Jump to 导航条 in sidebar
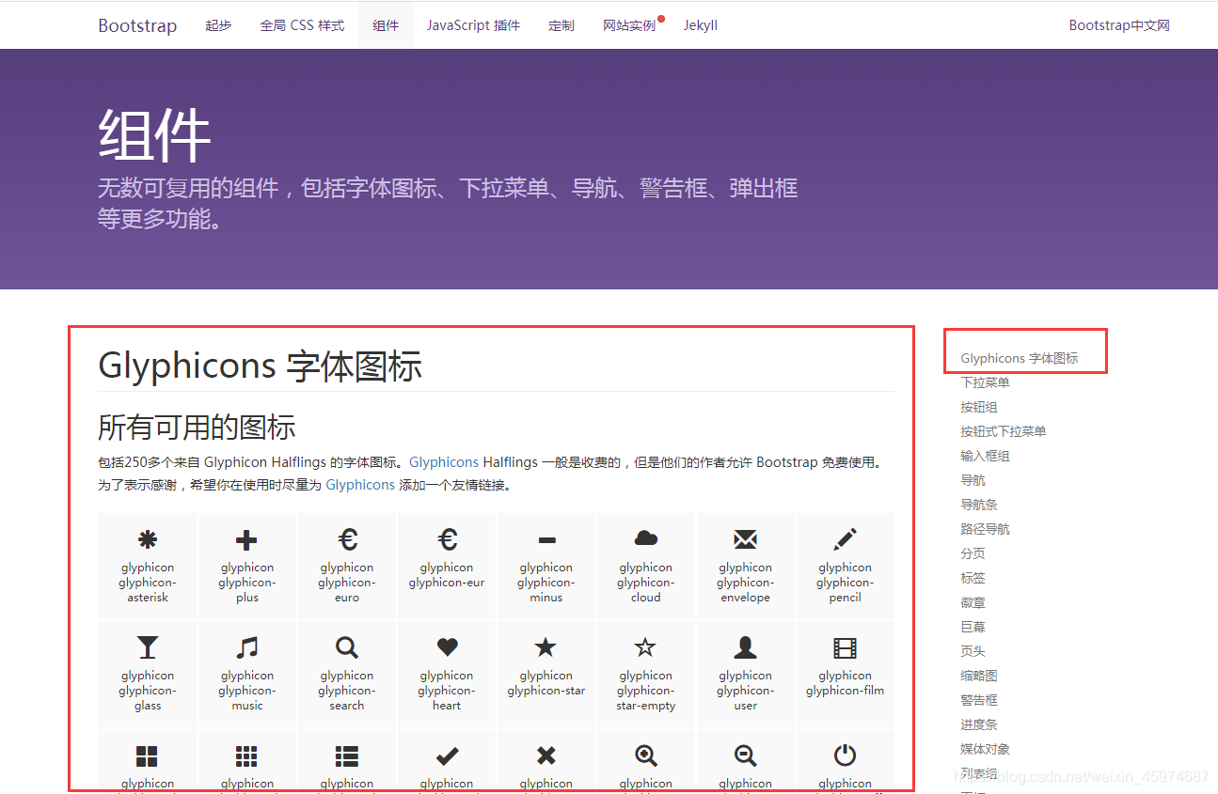The width and height of the screenshot is (1218, 794). point(979,505)
